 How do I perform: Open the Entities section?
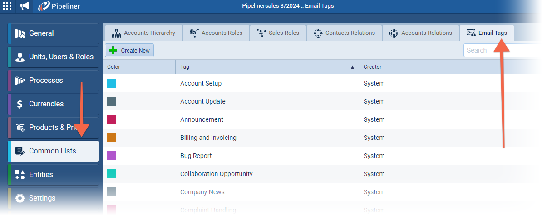pyautogui.click(x=53, y=174)
